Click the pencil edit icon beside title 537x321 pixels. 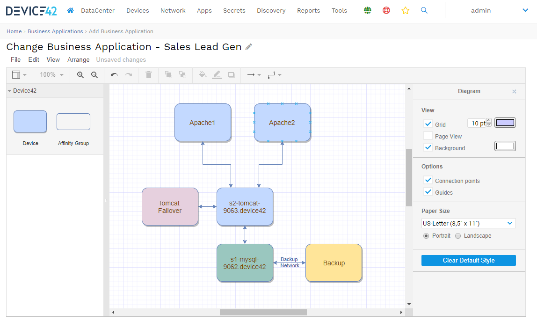tap(249, 47)
